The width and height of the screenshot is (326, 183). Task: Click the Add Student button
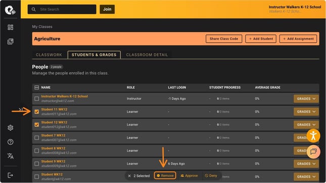261,39
